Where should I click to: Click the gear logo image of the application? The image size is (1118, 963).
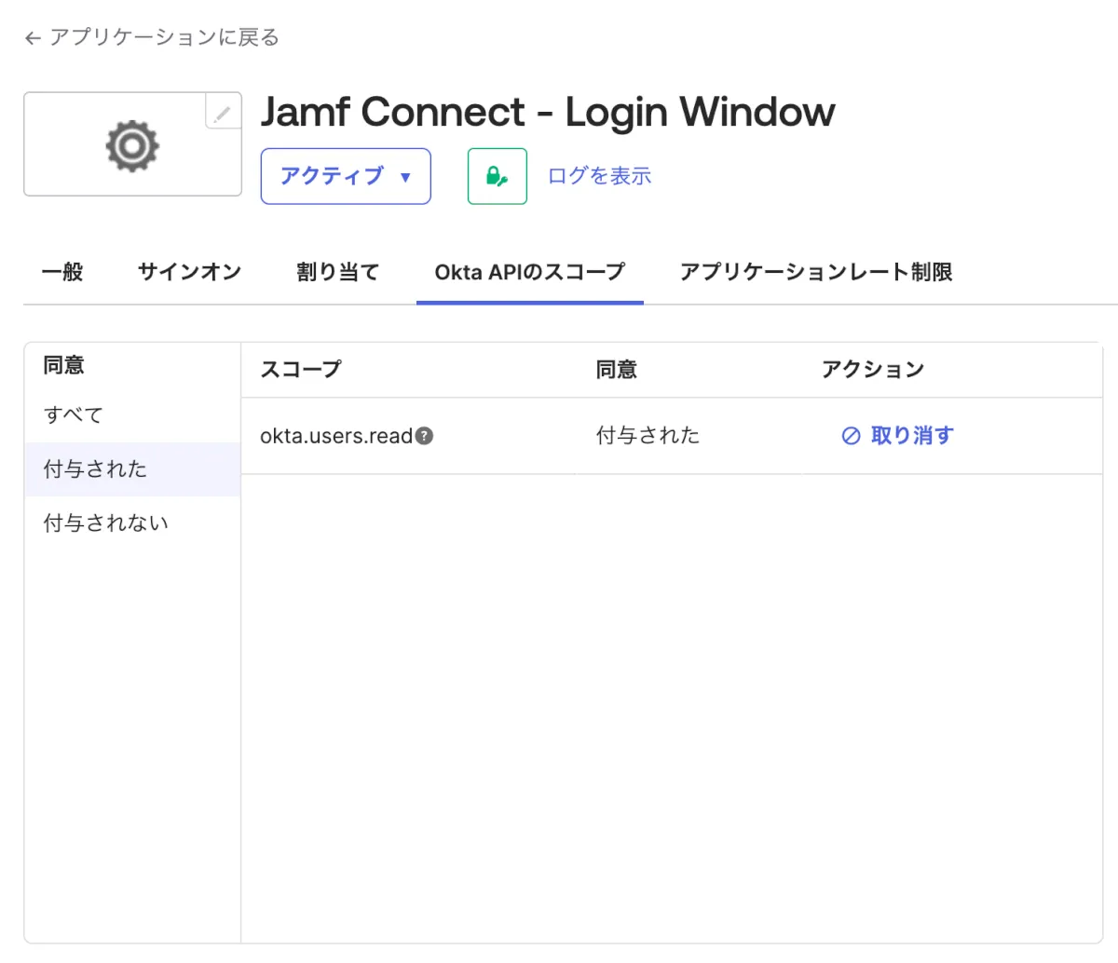point(131,145)
